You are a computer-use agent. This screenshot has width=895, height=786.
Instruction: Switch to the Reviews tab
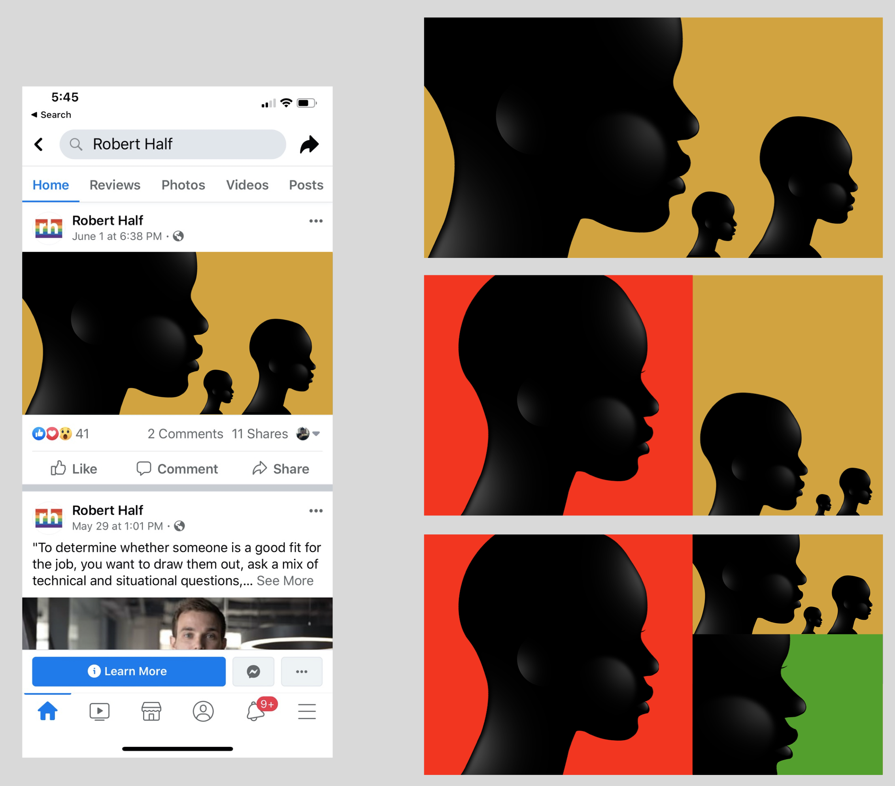(115, 185)
